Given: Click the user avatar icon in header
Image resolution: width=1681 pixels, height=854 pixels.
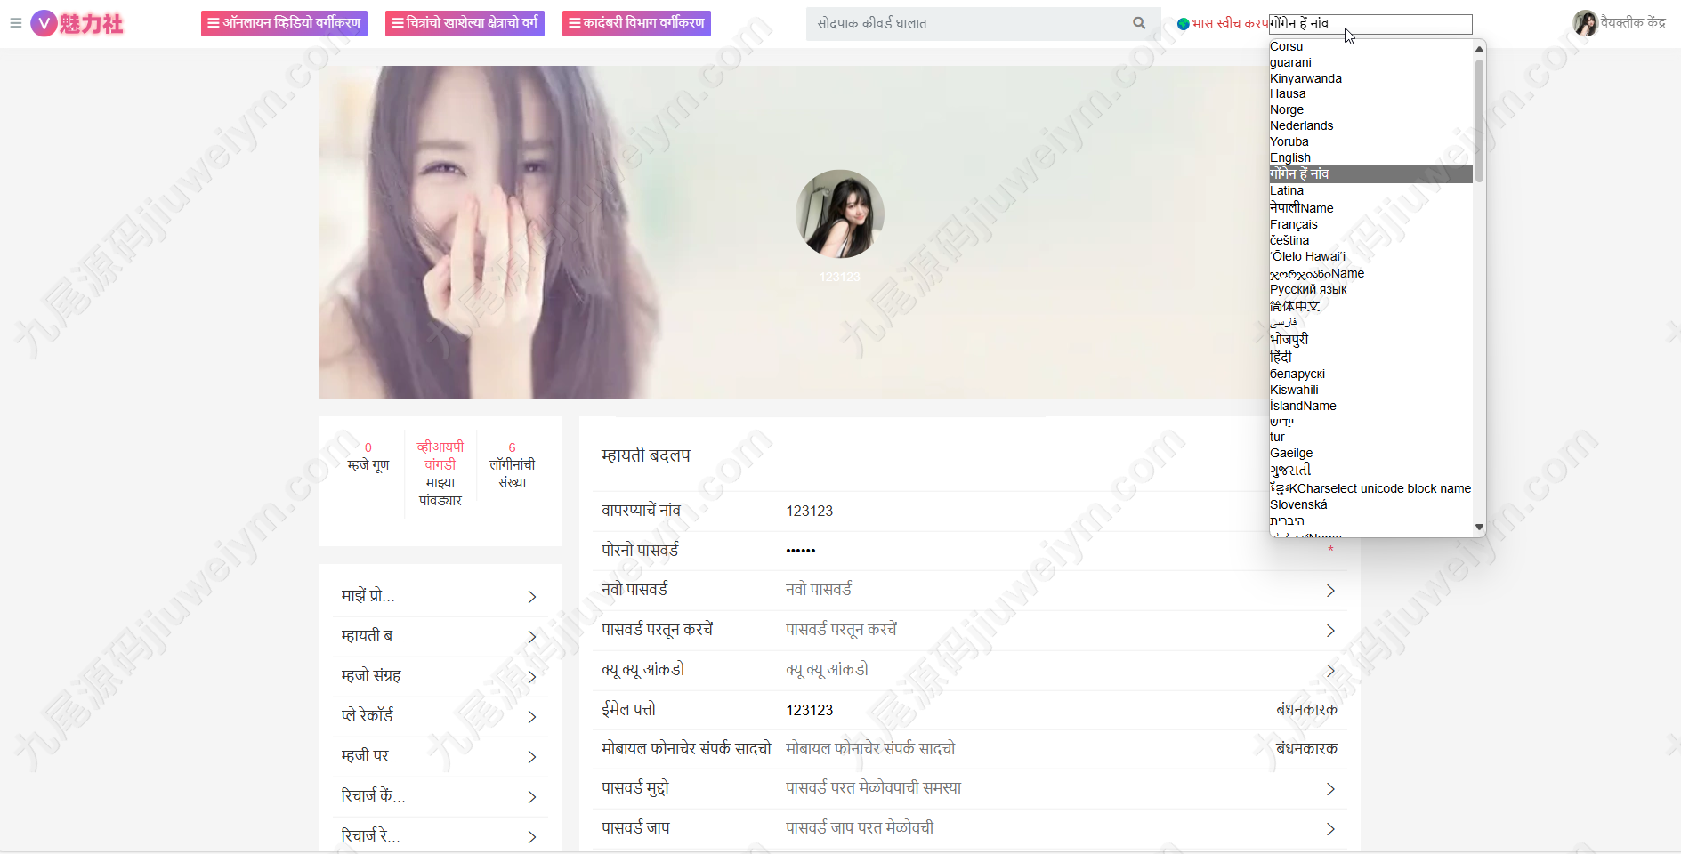Looking at the screenshot, I should click(1585, 23).
